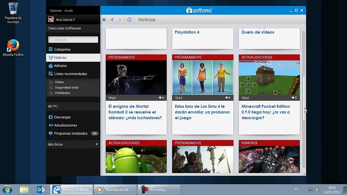Click the RUMORES tag label
The image size is (347, 195).
(x=249, y=143)
